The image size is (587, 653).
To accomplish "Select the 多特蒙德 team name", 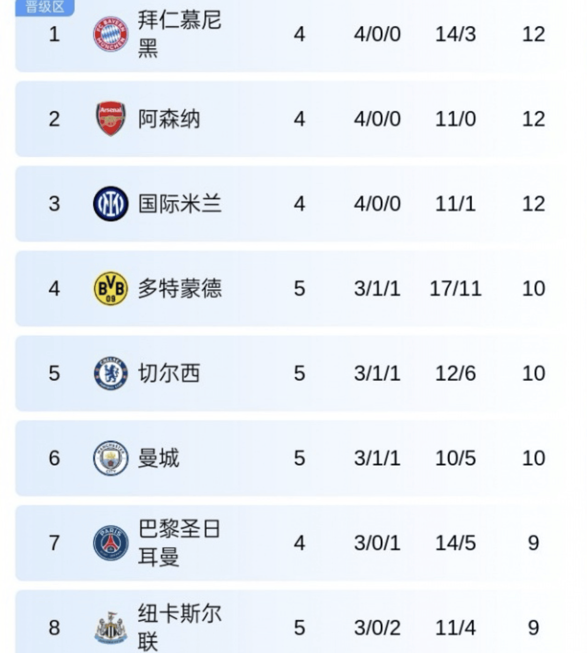I will (x=179, y=288).
